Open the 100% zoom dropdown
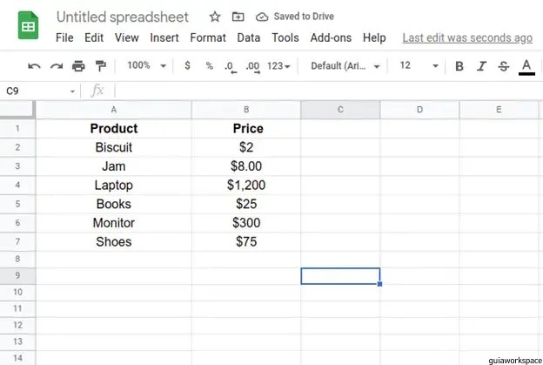The width and height of the screenshot is (543, 365). 146,65
